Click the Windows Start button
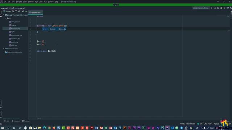The width and height of the screenshot is (232, 130). coord(3,128)
